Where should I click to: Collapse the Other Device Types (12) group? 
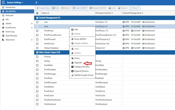37,52
